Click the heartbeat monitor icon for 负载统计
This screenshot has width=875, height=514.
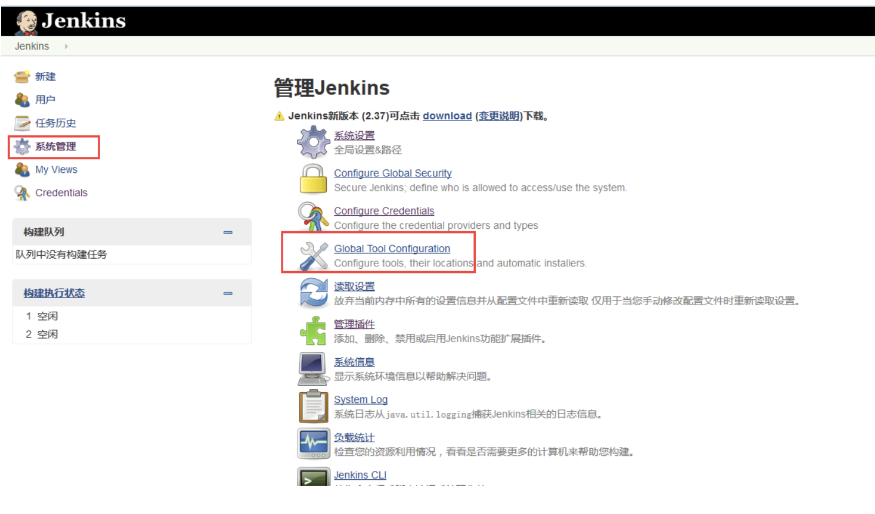[313, 443]
